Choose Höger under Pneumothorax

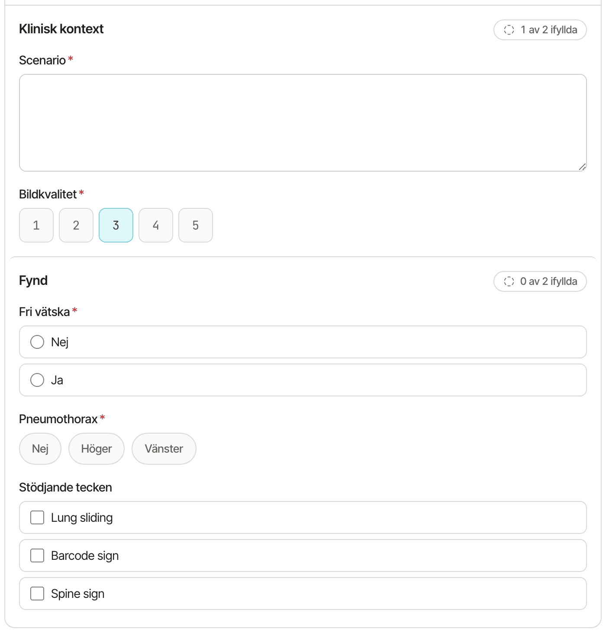(x=97, y=449)
